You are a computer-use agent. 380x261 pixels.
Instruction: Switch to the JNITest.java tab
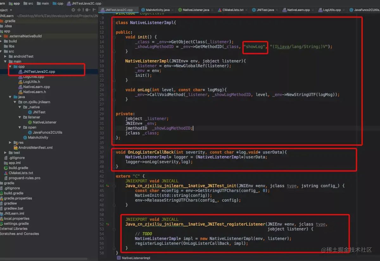point(265,10)
